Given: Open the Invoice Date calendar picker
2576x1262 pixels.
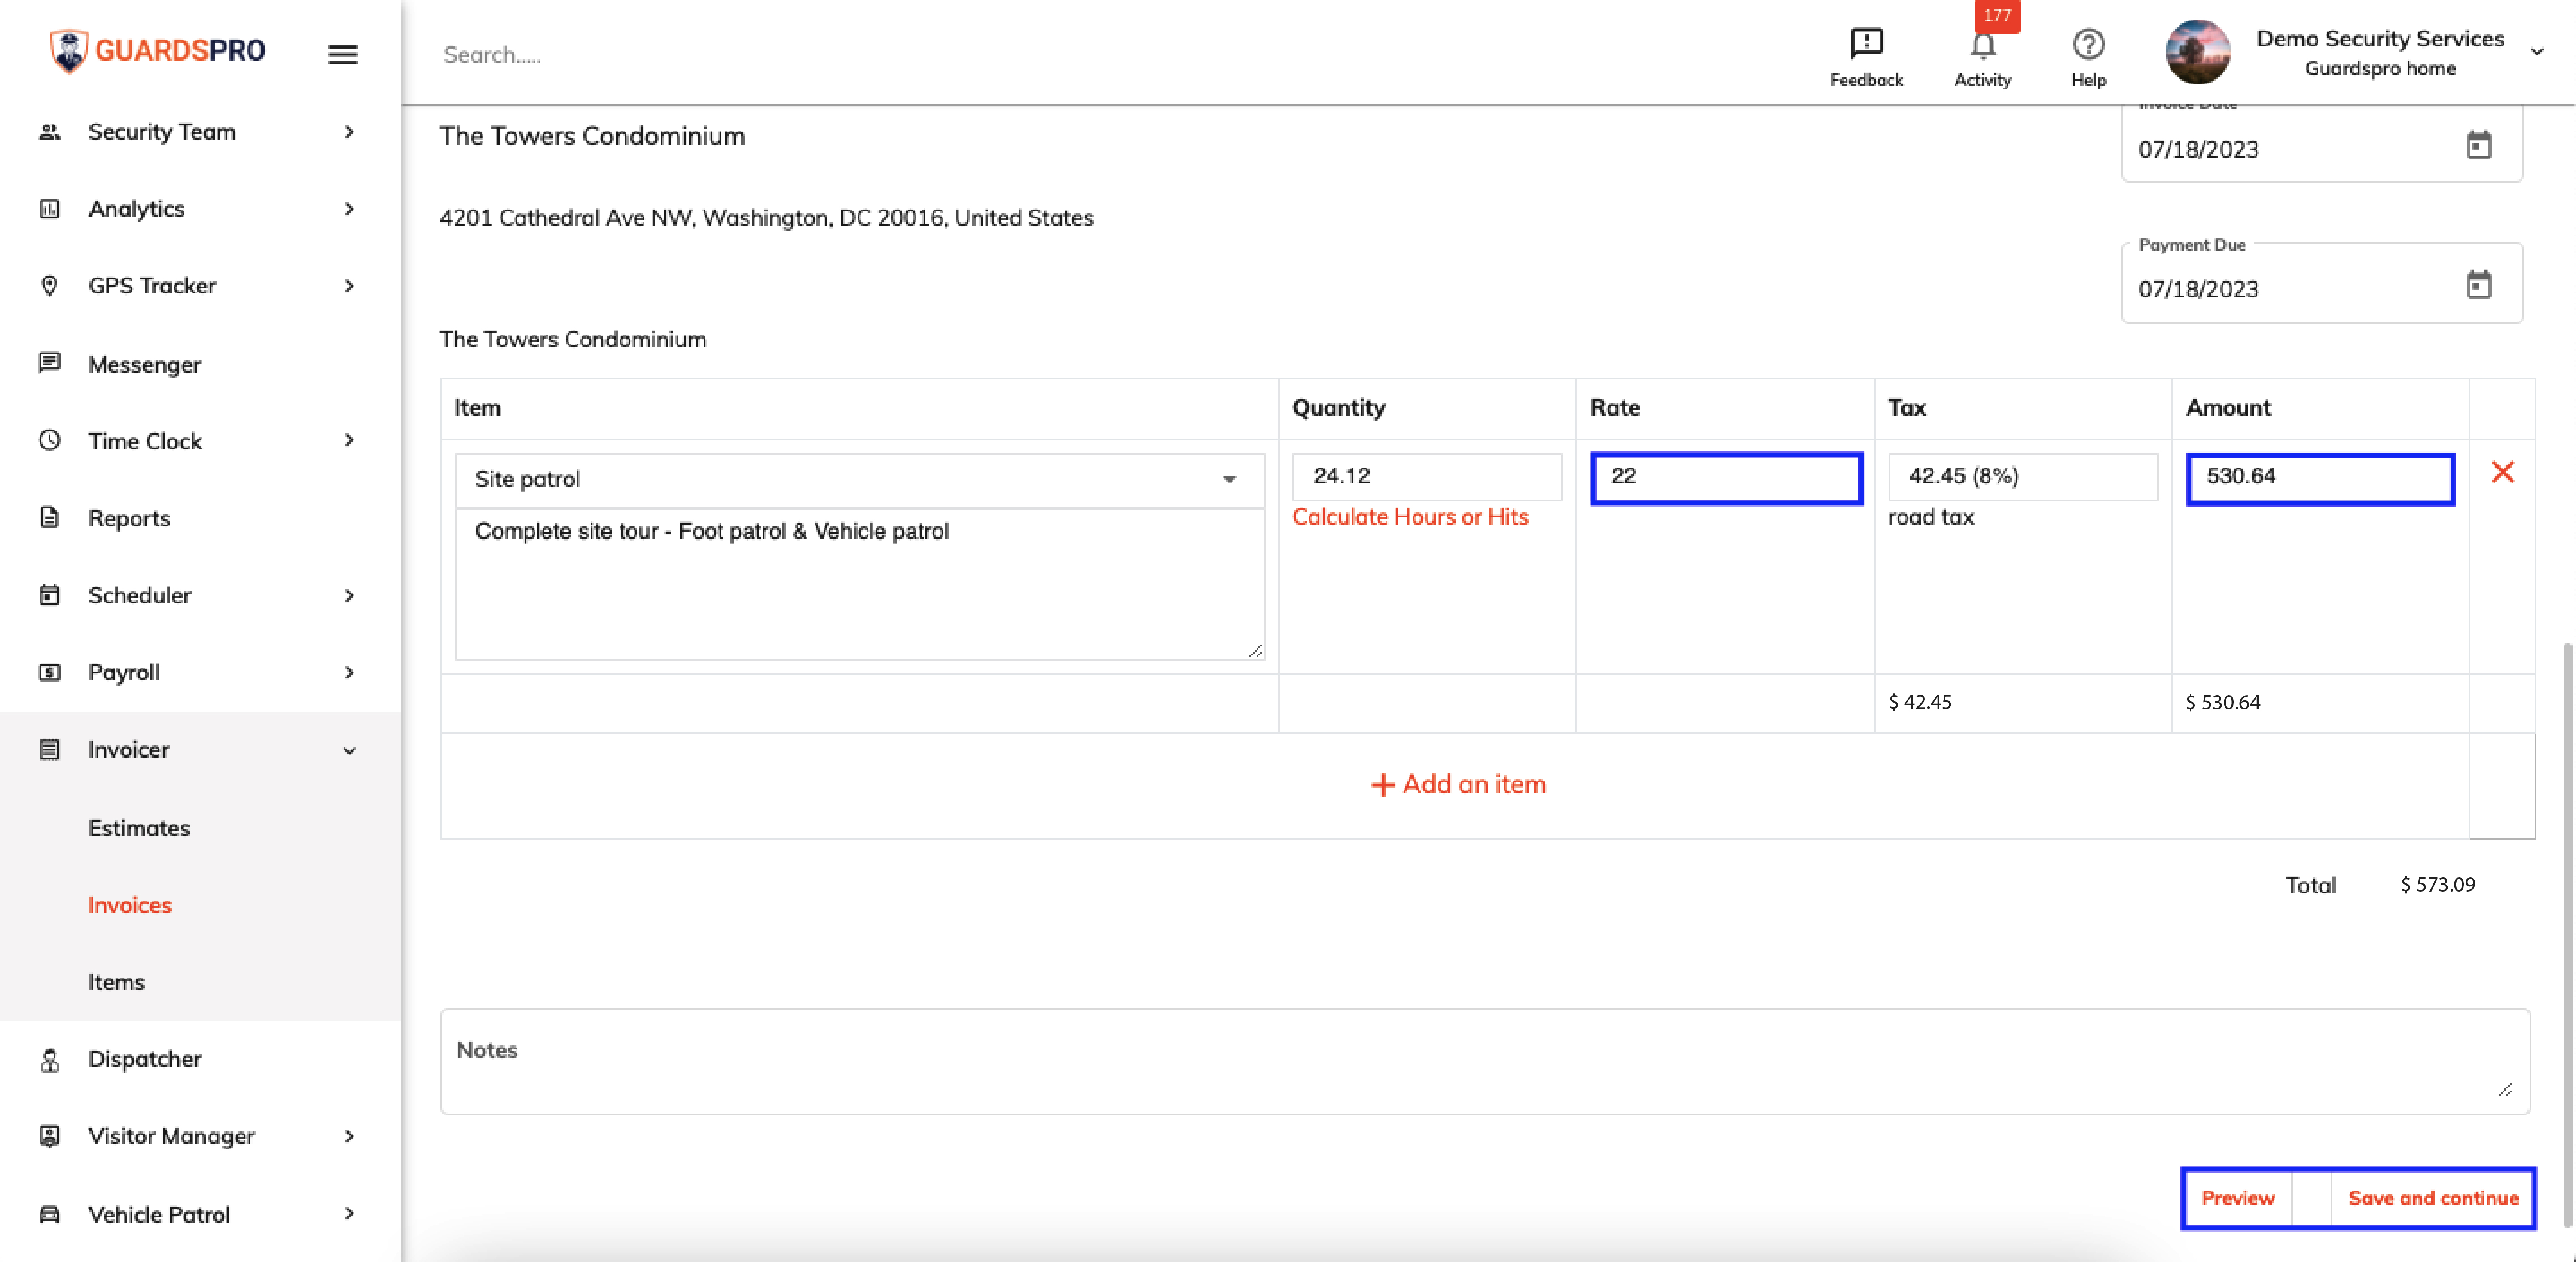Looking at the screenshot, I should coord(2478,146).
